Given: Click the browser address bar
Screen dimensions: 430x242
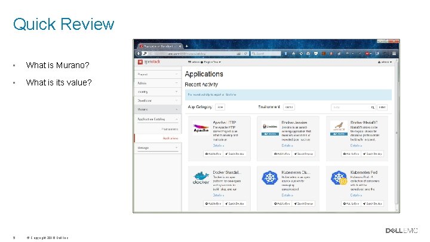Looking at the screenshot, I should (192, 54).
